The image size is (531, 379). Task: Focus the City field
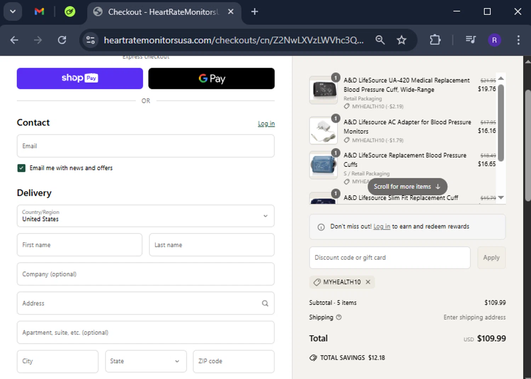tap(58, 361)
